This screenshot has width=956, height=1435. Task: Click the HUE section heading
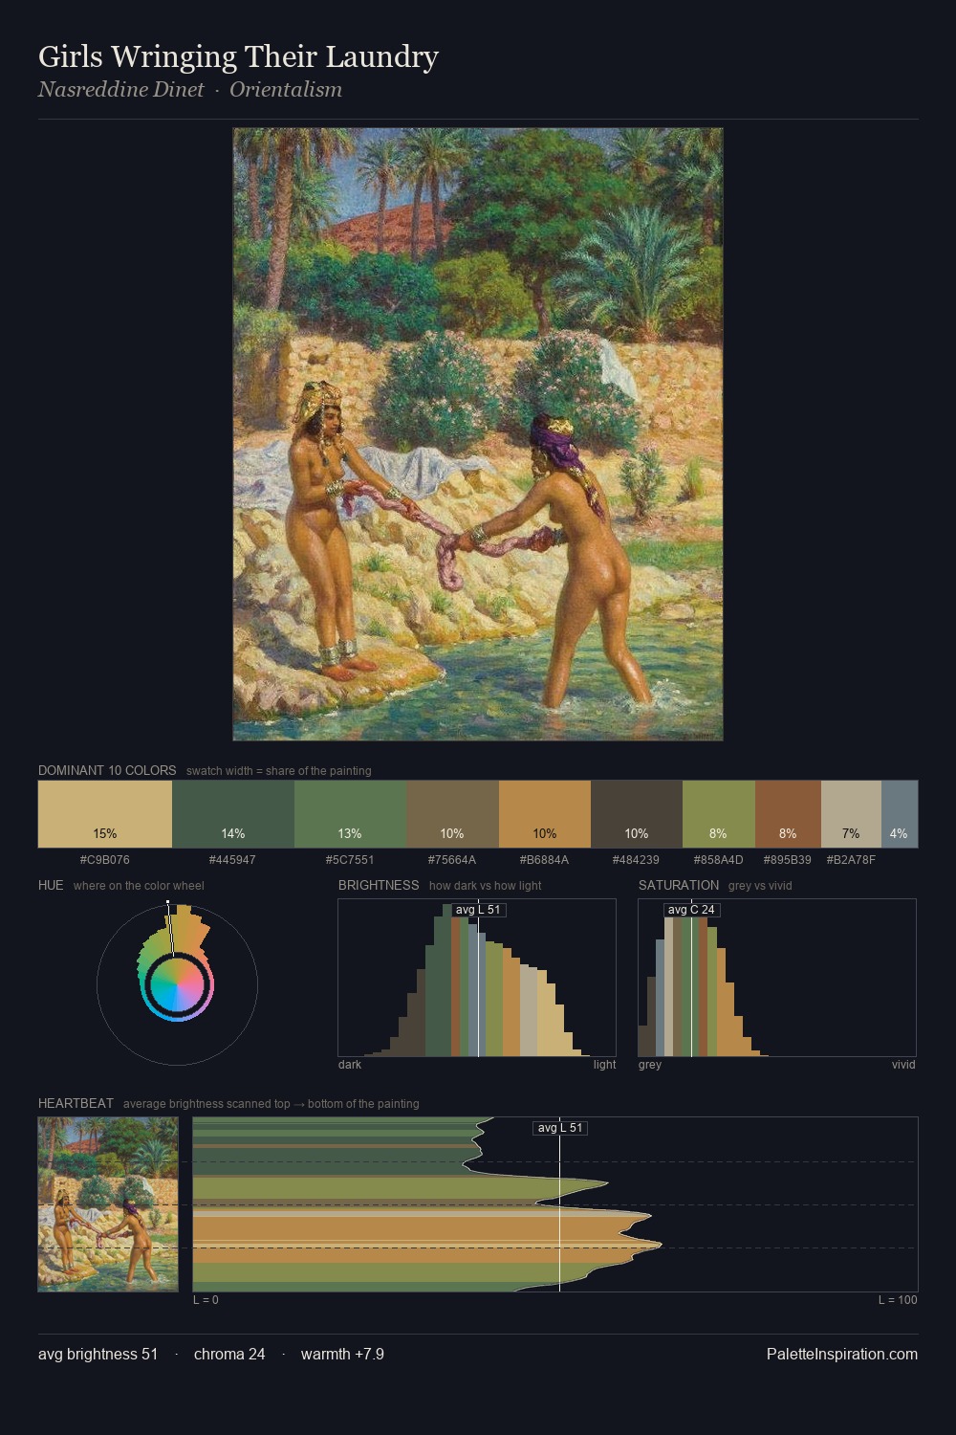tap(51, 885)
